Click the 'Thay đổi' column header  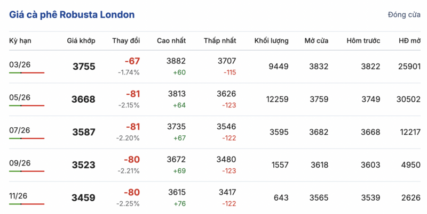coord(126,41)
